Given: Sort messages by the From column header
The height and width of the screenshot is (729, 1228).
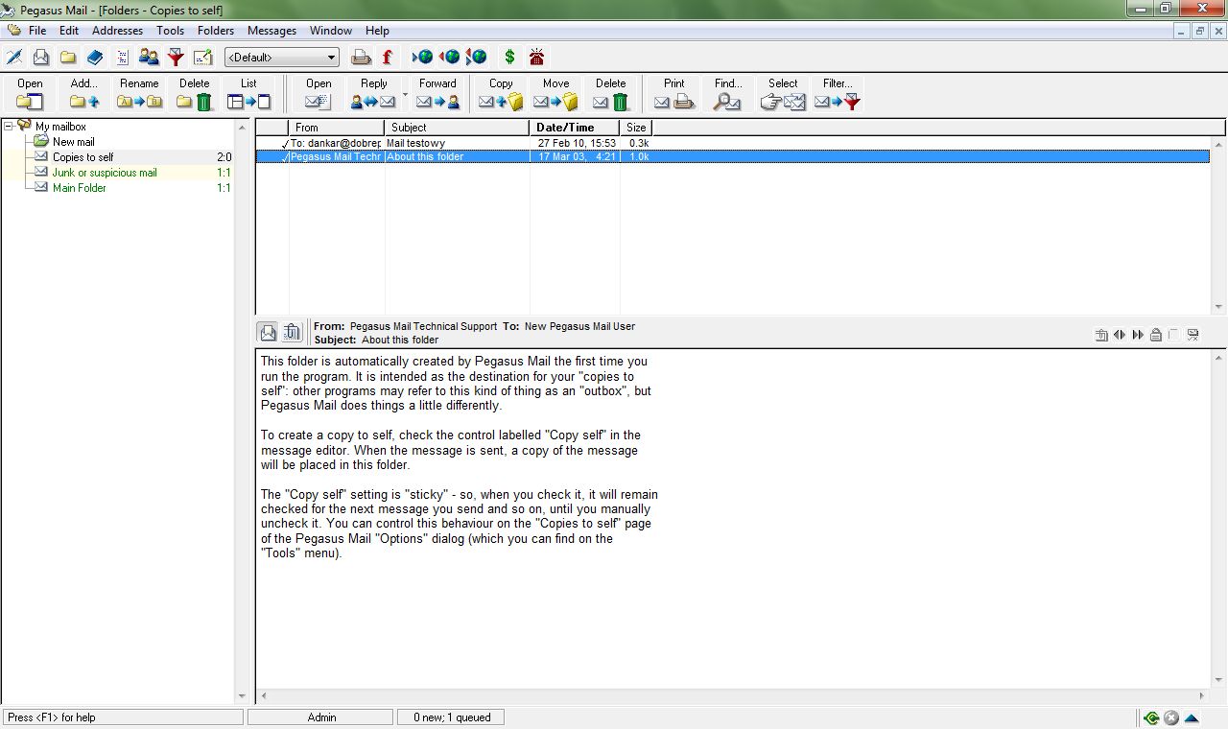Looking at the screenshot, I should coord(336,127).
